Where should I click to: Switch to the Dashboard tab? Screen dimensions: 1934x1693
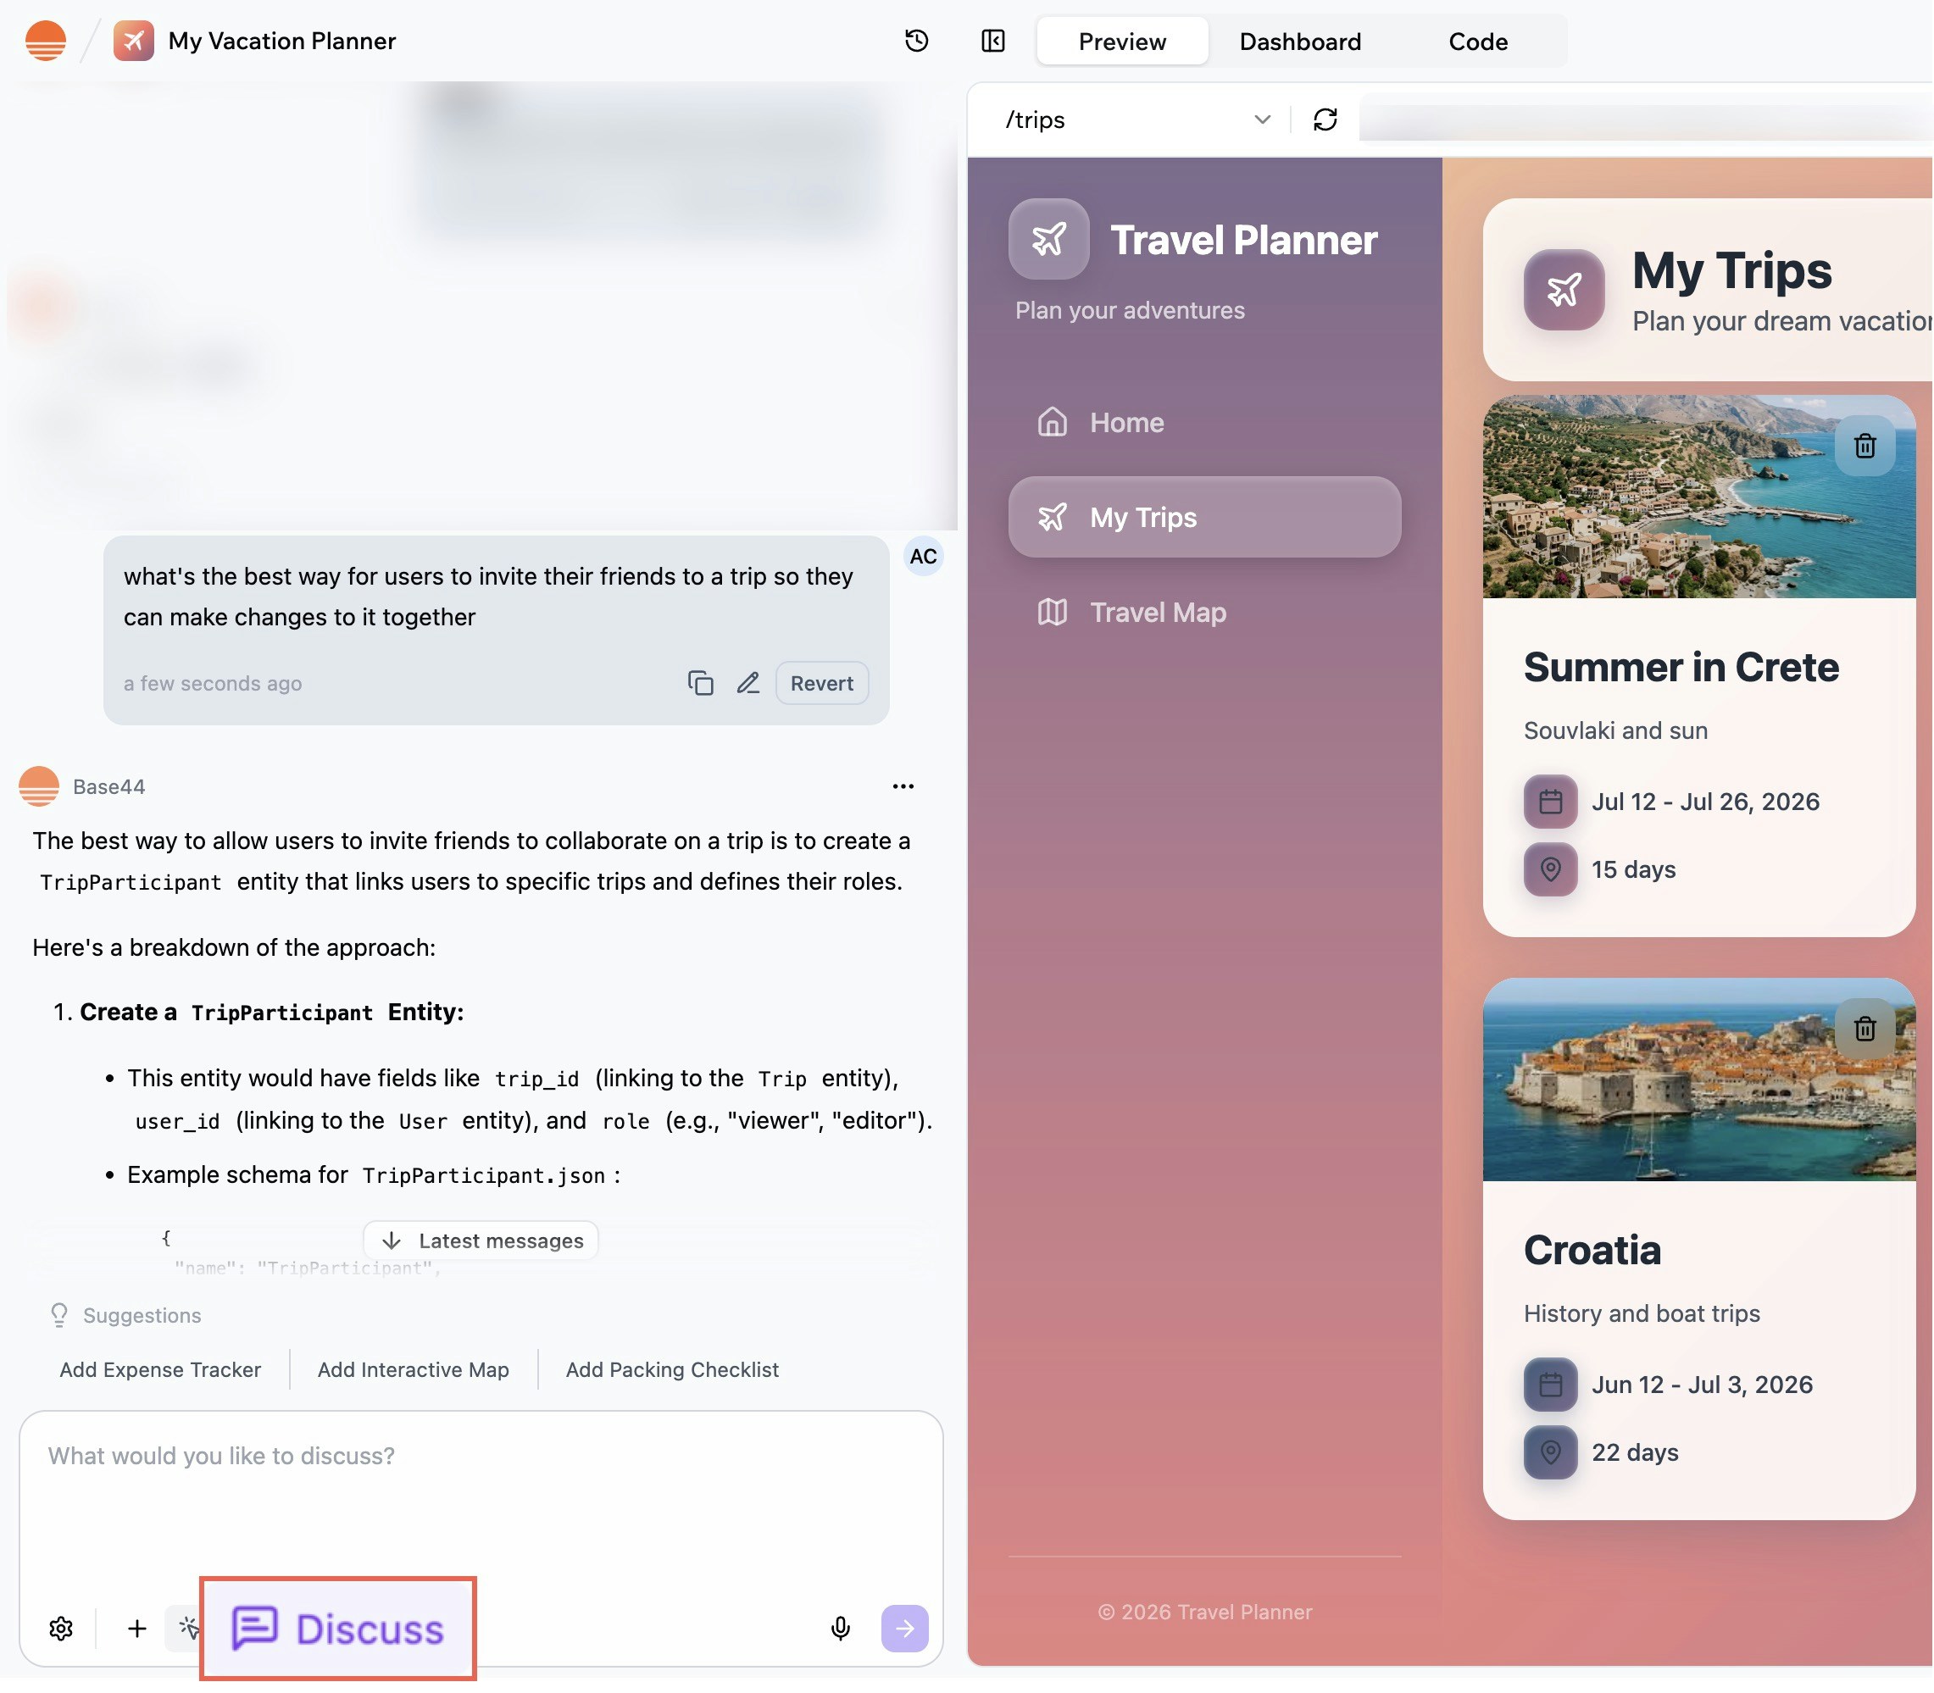tap(1299, 42)
